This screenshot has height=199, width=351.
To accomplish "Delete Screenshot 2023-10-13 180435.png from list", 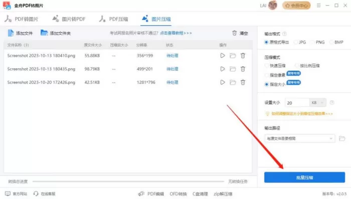I will pyautogui.click(x=243, y=69).
